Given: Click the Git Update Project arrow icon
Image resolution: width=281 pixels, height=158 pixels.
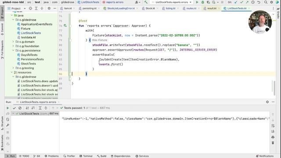Looking at the screenshot, I should [x=236, y=2].
